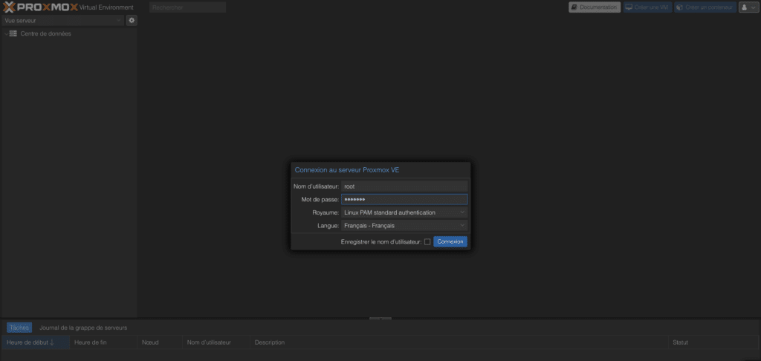Click Créer une VM button
Screen dimensions: 761x361
pos(647,7)
